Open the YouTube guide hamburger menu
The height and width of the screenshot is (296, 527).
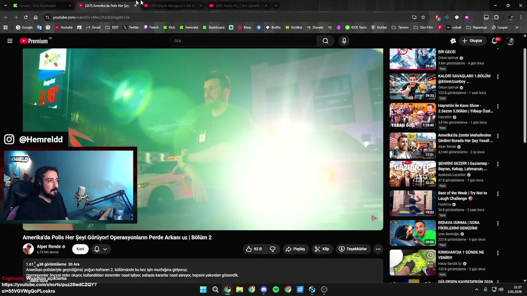[10, 41]
